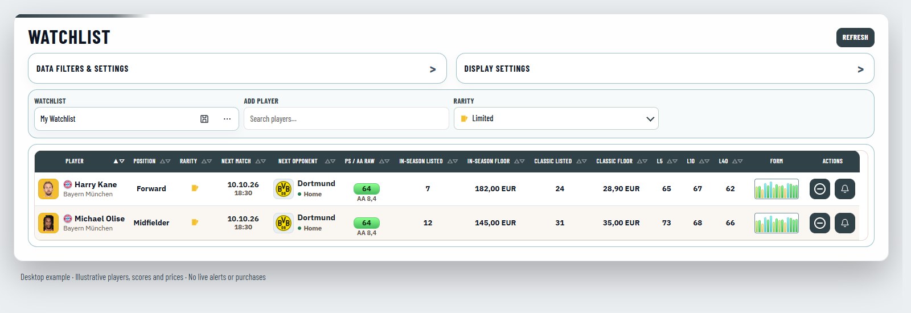Sort by In-Season Listed column

click(x=453, y=161)
